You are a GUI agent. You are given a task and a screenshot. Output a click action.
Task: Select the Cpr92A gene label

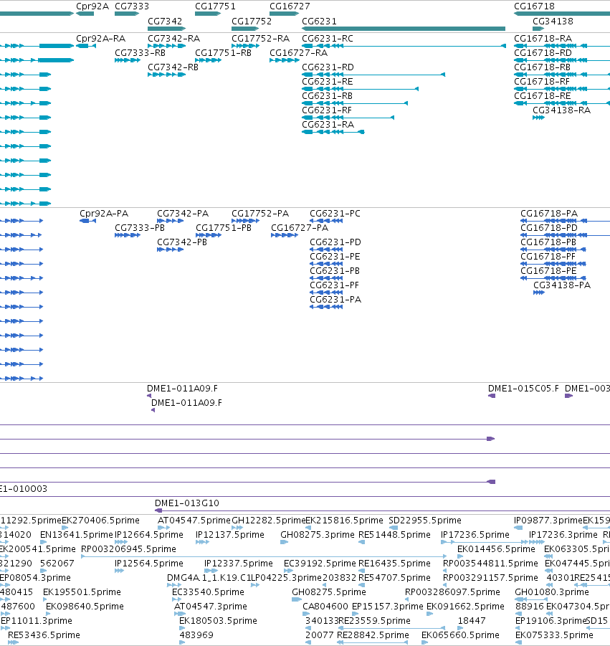[92, 6]
